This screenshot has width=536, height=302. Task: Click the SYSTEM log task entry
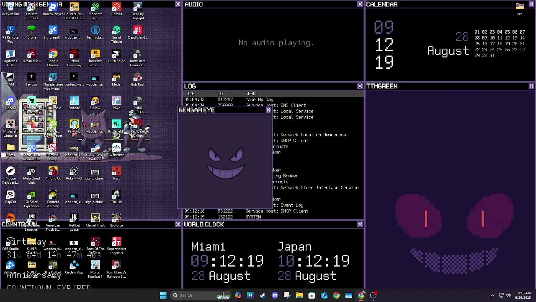(x=253, y=217)
